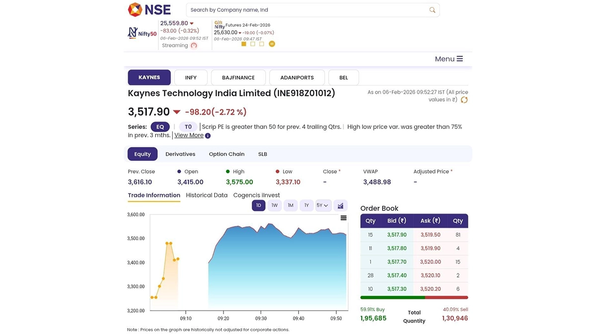Expand View More scrip details
596x335 pixels.
tap(189, 135)
